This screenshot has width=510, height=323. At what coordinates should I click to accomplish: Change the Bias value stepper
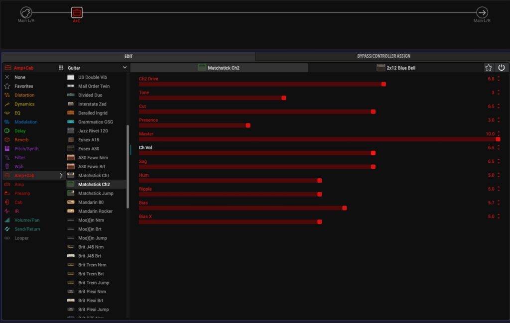pos(499,203)
